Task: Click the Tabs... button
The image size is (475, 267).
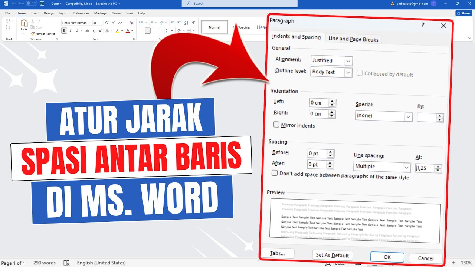Action: point(277,253)
